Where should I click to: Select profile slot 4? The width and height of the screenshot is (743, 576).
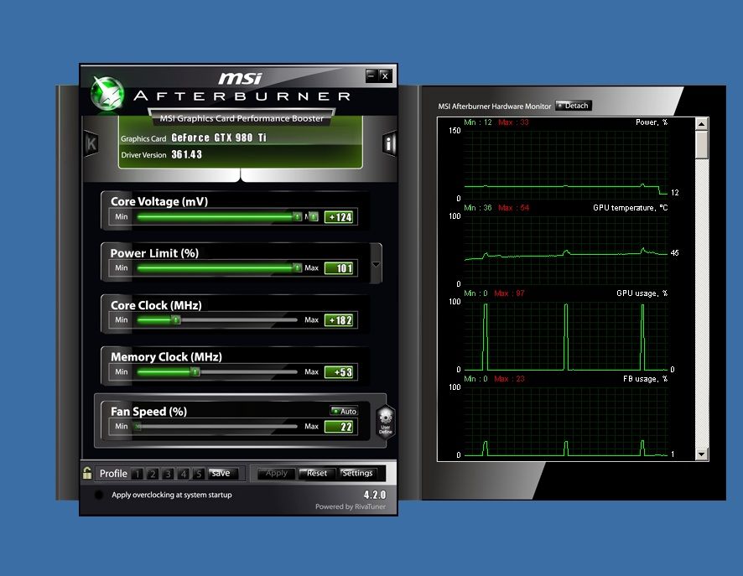(184, 474)
